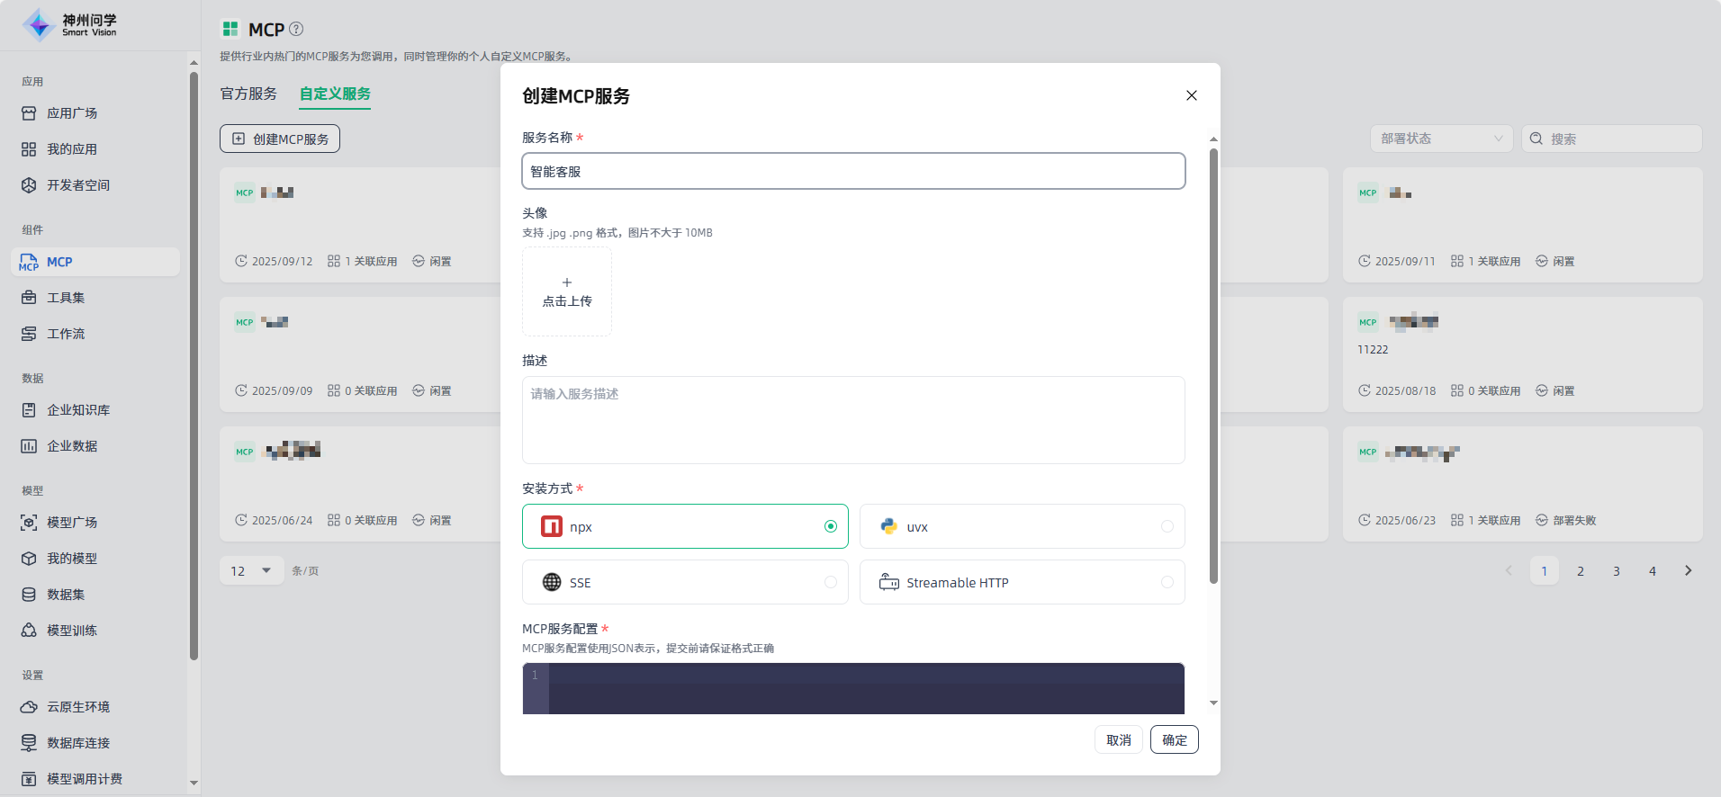Click the 取消 cancel button

1118,739
